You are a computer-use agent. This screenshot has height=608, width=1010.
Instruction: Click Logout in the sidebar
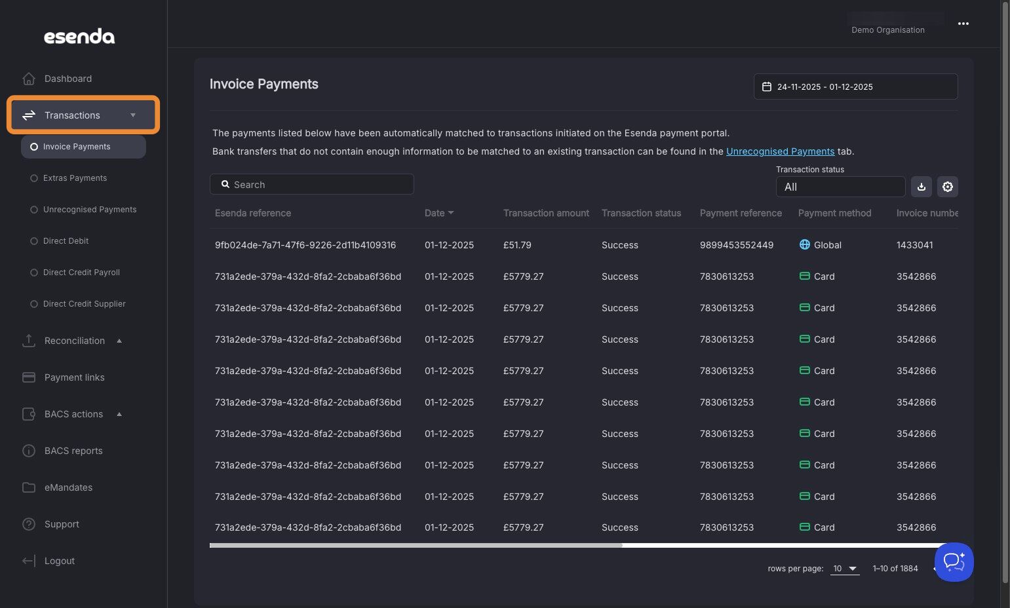(x=60, y=561)
